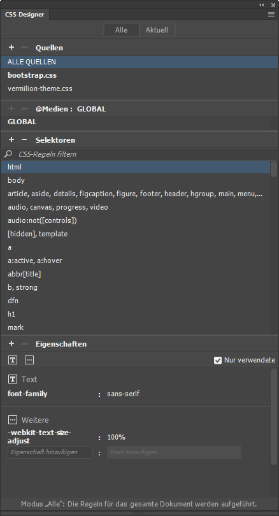Select the html selector

coord(136,167)
